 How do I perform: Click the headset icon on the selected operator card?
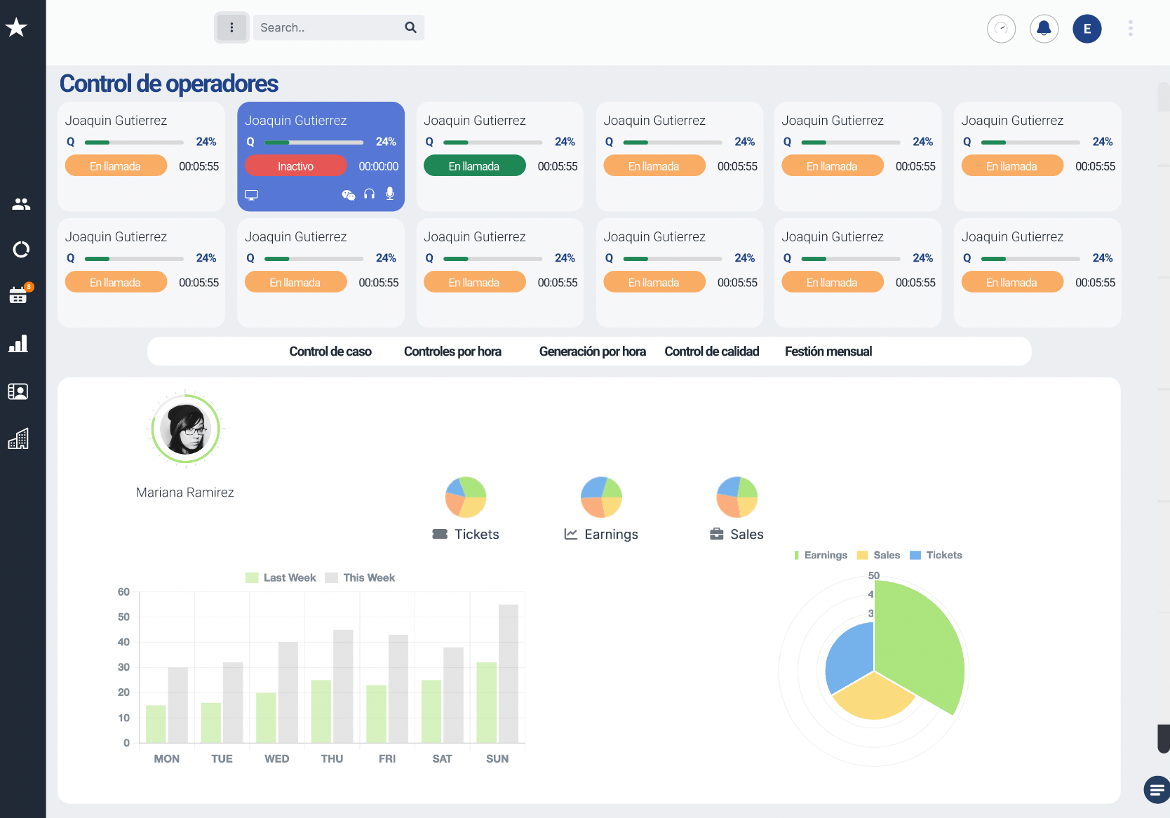[x=370, y=194]
